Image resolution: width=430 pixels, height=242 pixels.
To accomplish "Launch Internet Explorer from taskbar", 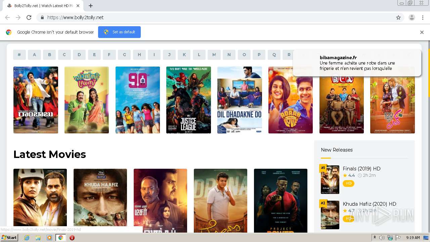I will pos(27,238).
